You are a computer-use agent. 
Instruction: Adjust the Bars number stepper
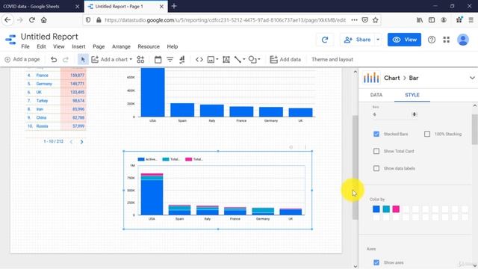pyautogui.click(x=414, y=114)
